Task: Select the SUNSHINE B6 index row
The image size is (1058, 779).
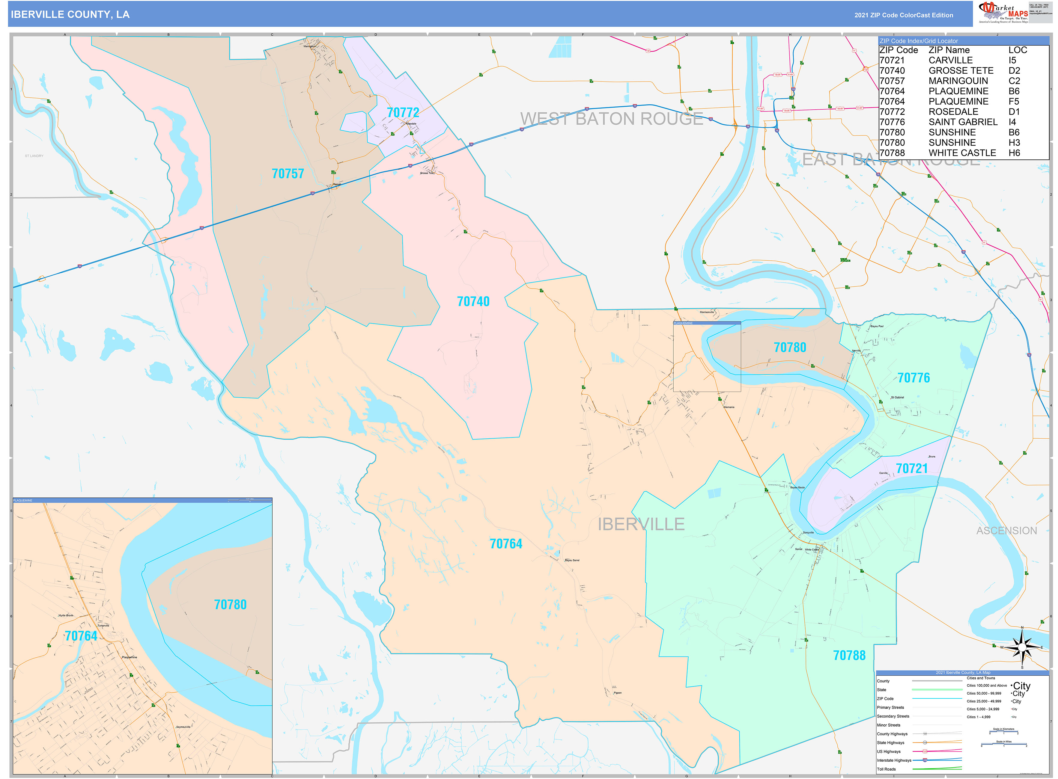Action: click(964, 132)
